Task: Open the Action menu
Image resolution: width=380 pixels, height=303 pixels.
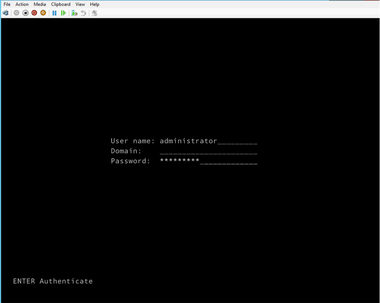Action: pos(22,4)
